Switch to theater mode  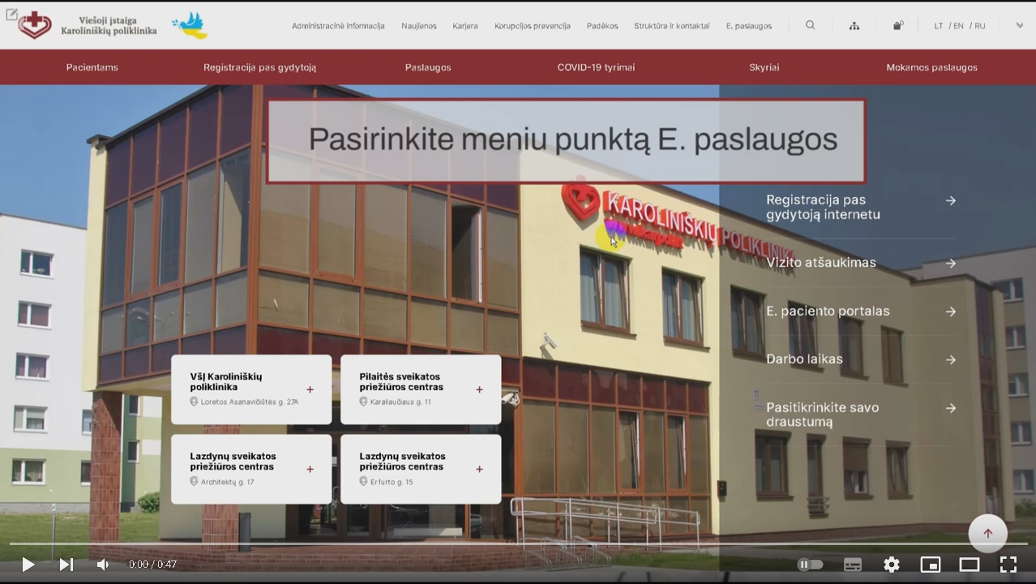970,565
